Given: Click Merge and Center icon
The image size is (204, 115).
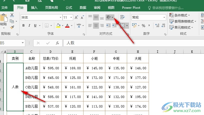Looking at the screenshot, I should (x=122, y=25).
